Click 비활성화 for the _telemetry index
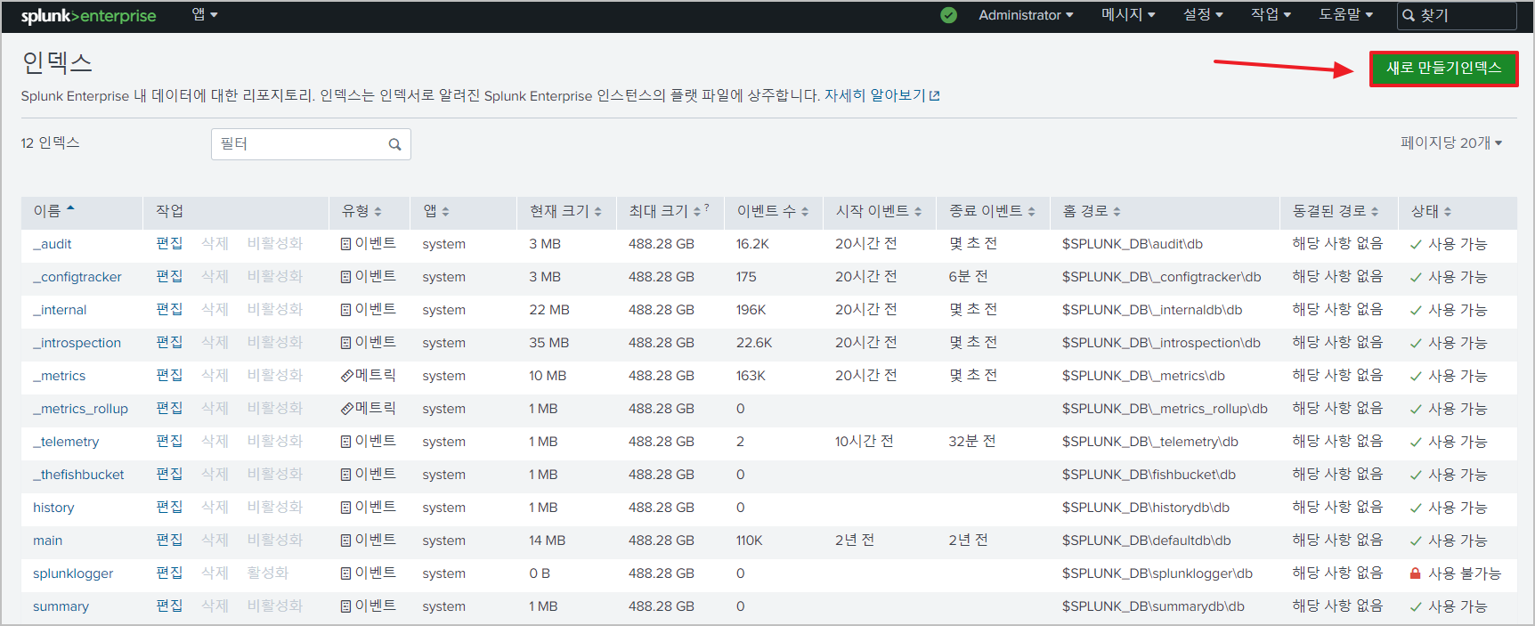The width and height of the screenshot is (1535, 626). (x=275, y=441)
